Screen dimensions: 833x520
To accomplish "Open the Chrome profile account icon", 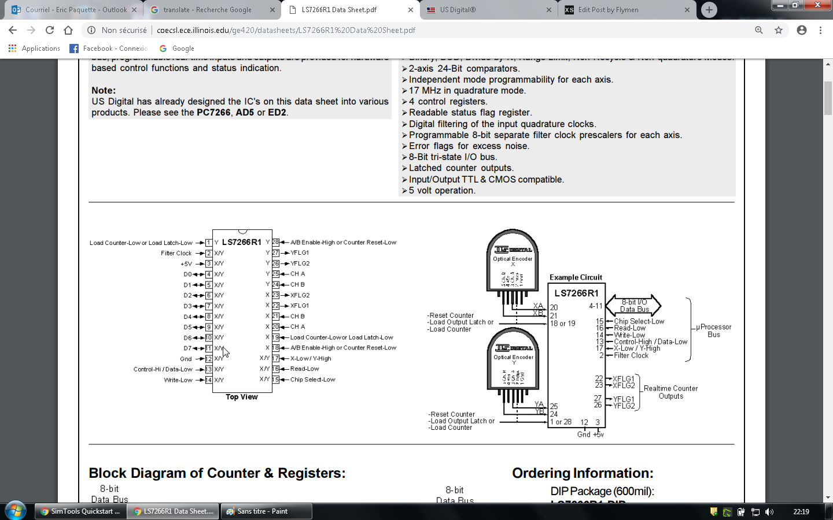I will pos(802,30).
